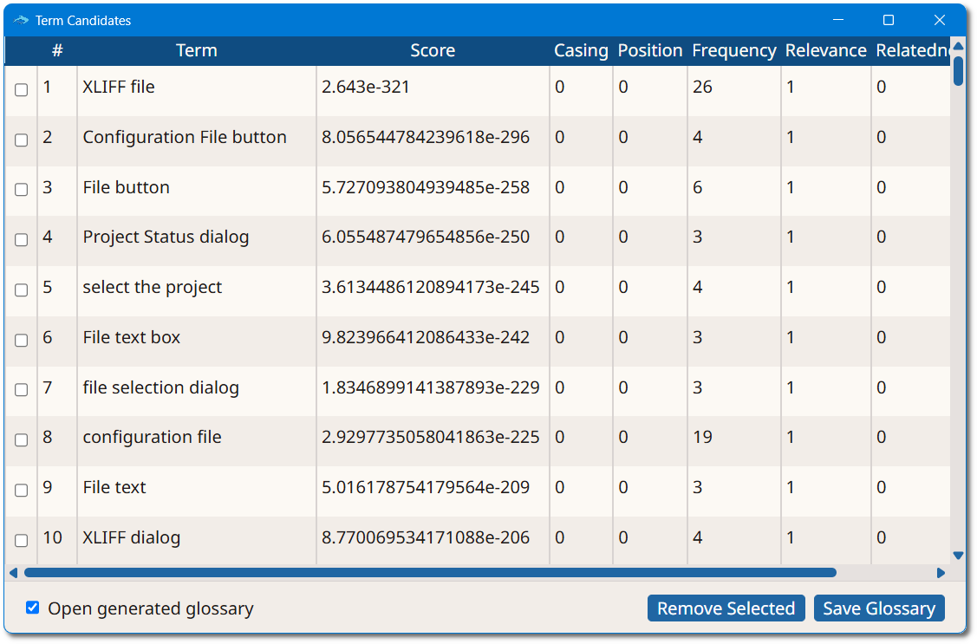Select the checkbox for Project Status dialog
This screenshot has height=644, width=977.
point(21,240)
